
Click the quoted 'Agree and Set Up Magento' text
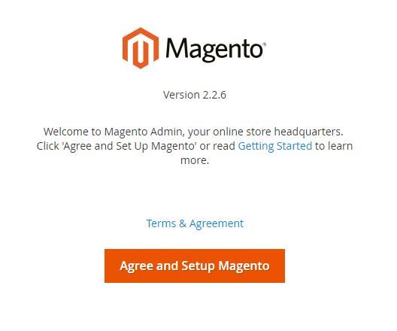(129, 147)
